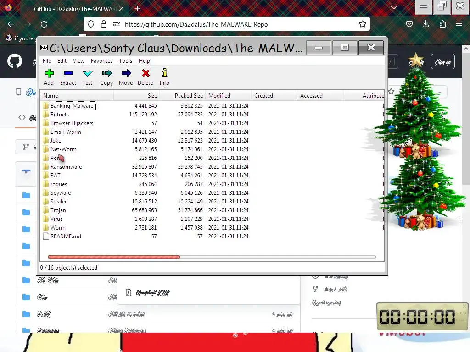Open the Net-Worm folder on GitHub page

coord(48,280)
